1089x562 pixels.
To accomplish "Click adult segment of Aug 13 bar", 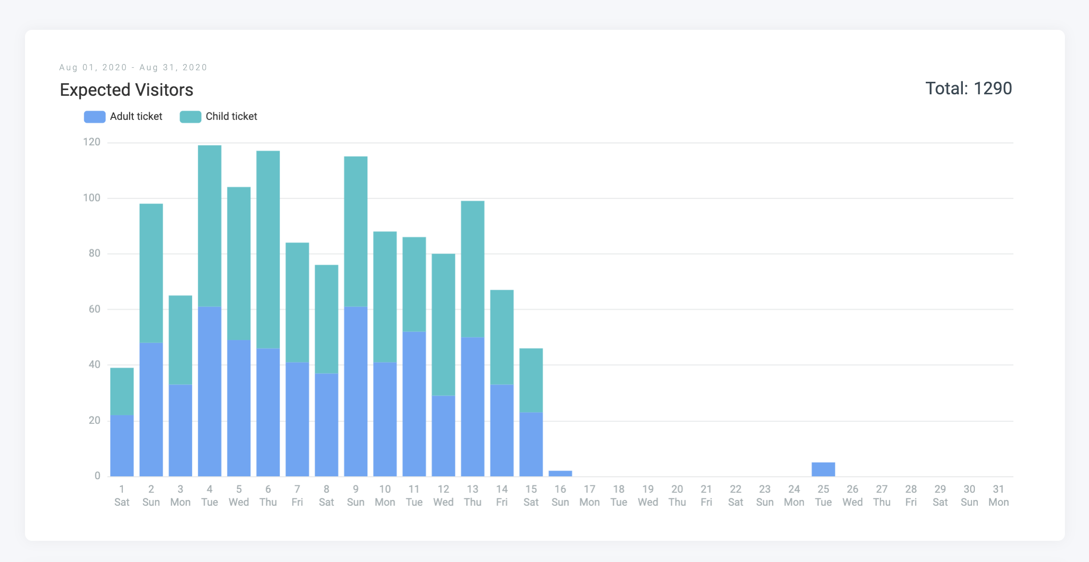I will point(473,407).
